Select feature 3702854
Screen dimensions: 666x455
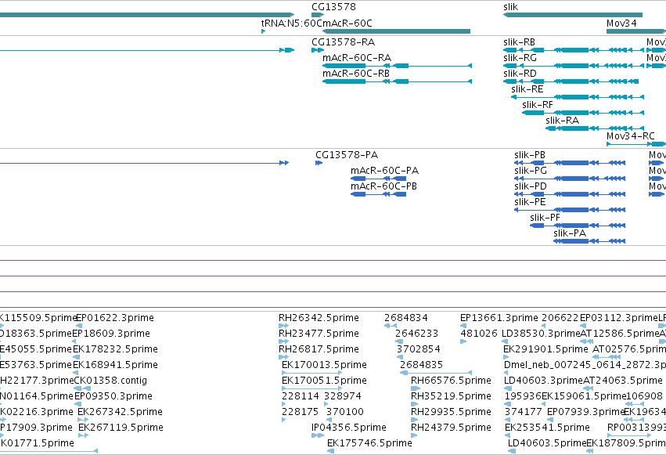point(399,357)
